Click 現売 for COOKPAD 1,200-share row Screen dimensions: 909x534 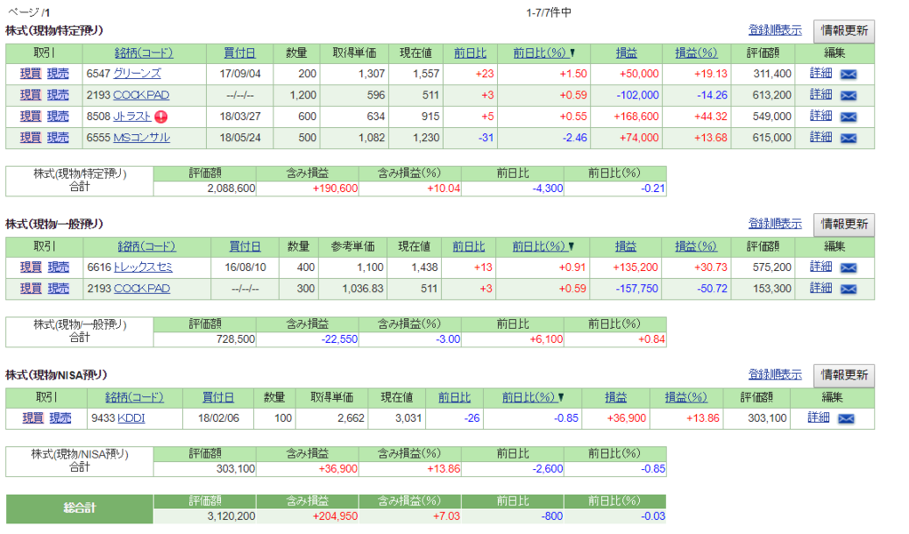[58, 94]
